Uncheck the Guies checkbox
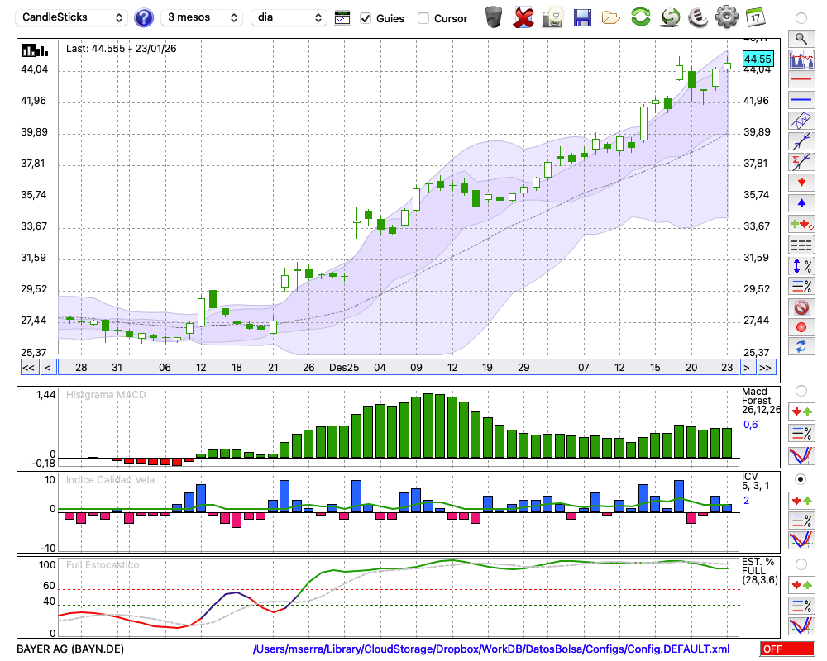Viewport: 827px width, 661px height. pyautogui.click(x=366, y=18)
